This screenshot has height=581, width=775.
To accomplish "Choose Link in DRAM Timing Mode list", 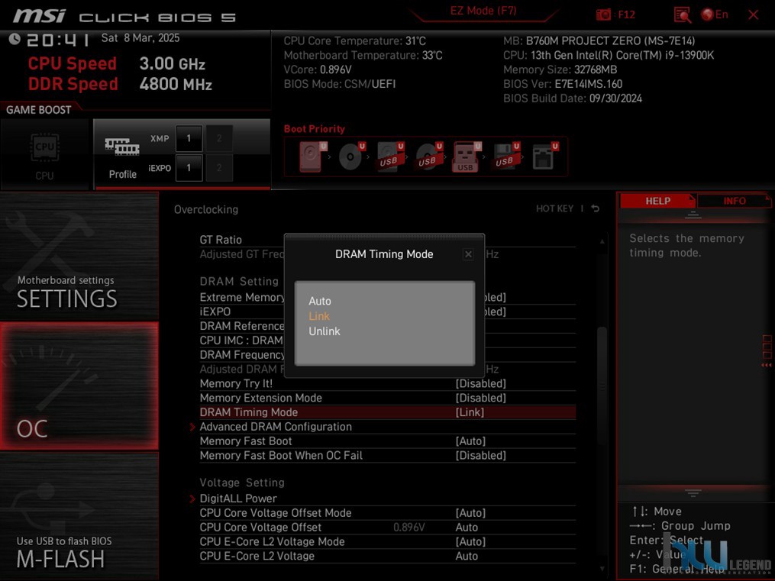I will coord(319,316).
